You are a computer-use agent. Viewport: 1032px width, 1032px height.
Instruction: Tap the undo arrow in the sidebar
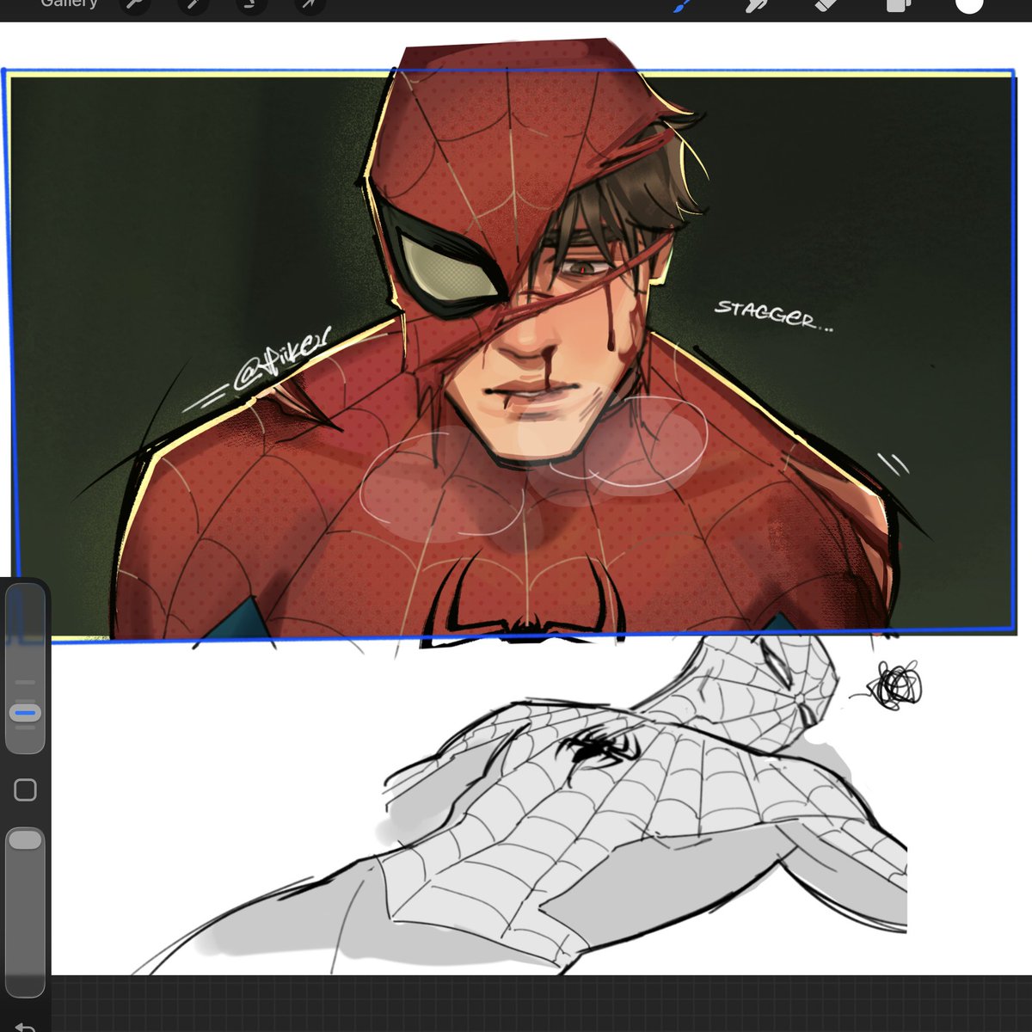[26, 1026]
